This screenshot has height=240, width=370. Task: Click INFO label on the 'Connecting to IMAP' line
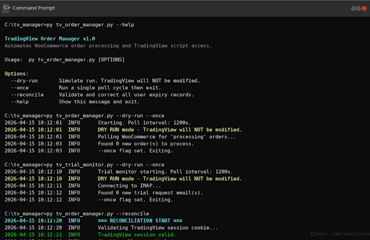point(74,186)
